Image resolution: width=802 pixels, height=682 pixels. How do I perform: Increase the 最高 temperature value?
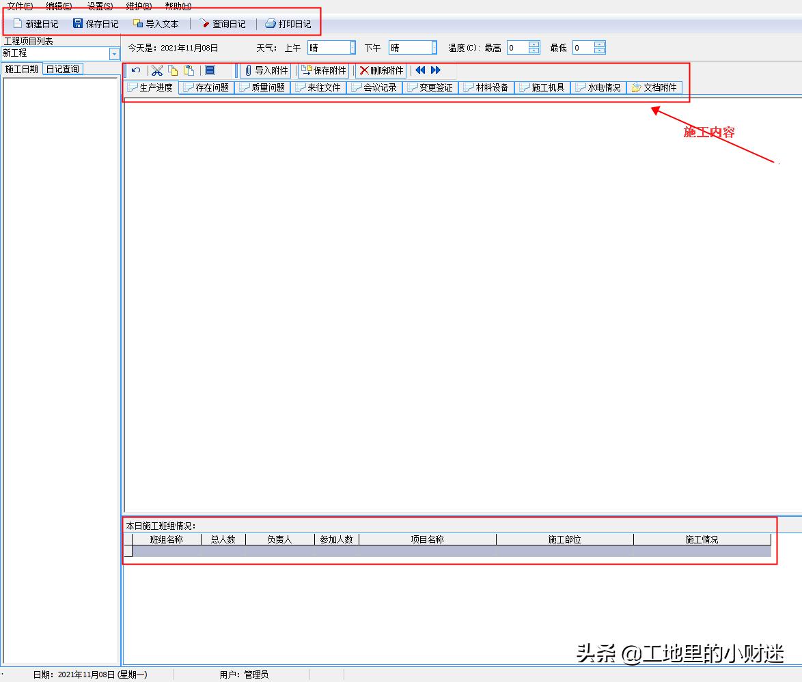pos(534,44)
